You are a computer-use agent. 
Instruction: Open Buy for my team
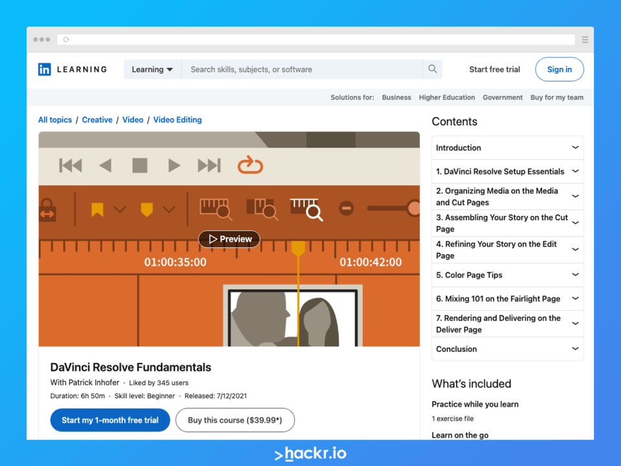tap(557, 98)
